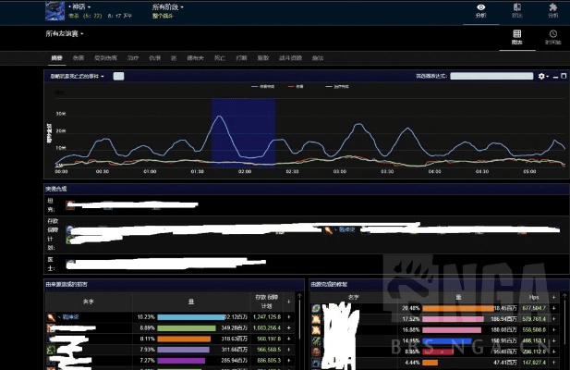Select the 图表 grid view icon
Viewport: 570px width, 370px height.
coord(517,37)
